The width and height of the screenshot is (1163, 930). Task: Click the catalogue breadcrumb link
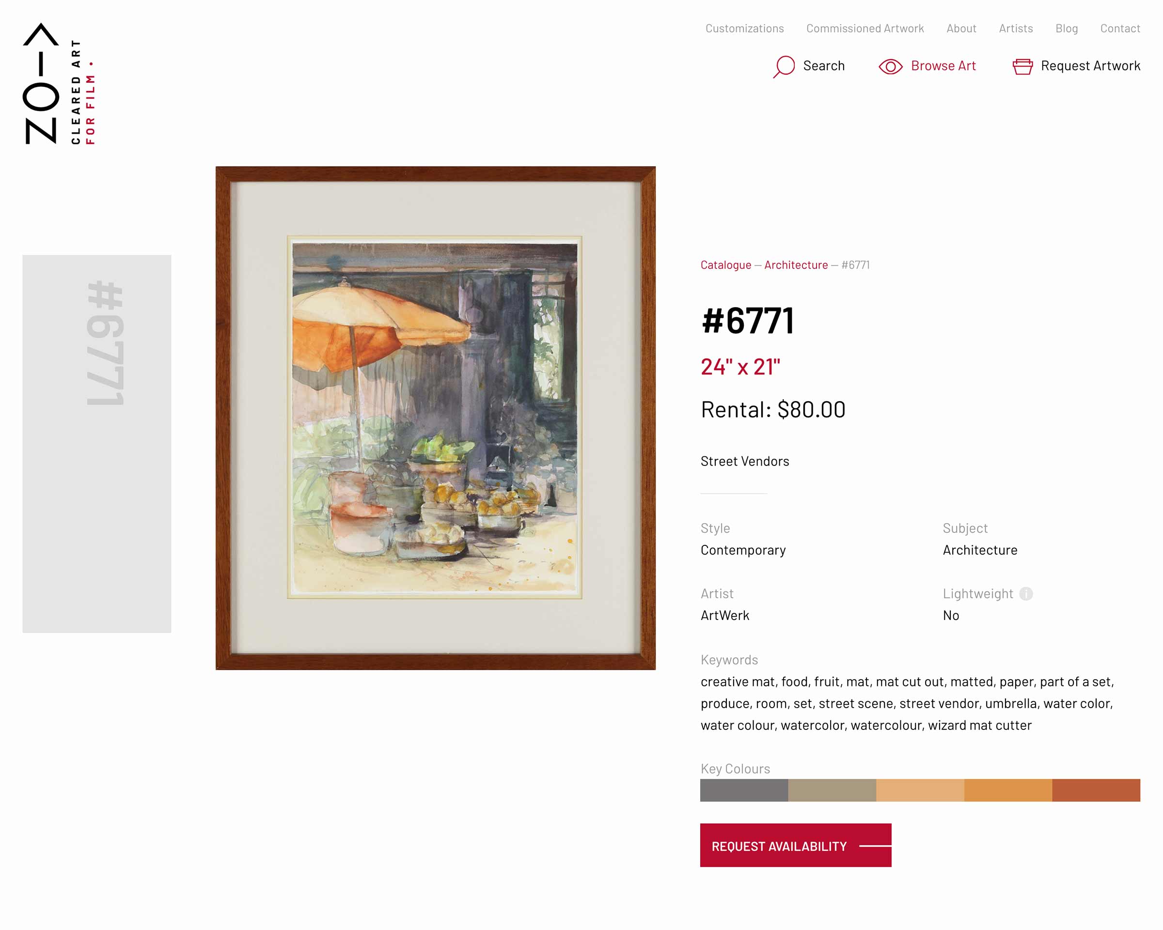[725, 265]
